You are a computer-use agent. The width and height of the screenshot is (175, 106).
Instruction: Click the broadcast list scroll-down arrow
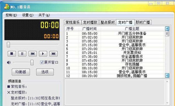[167, 76]
